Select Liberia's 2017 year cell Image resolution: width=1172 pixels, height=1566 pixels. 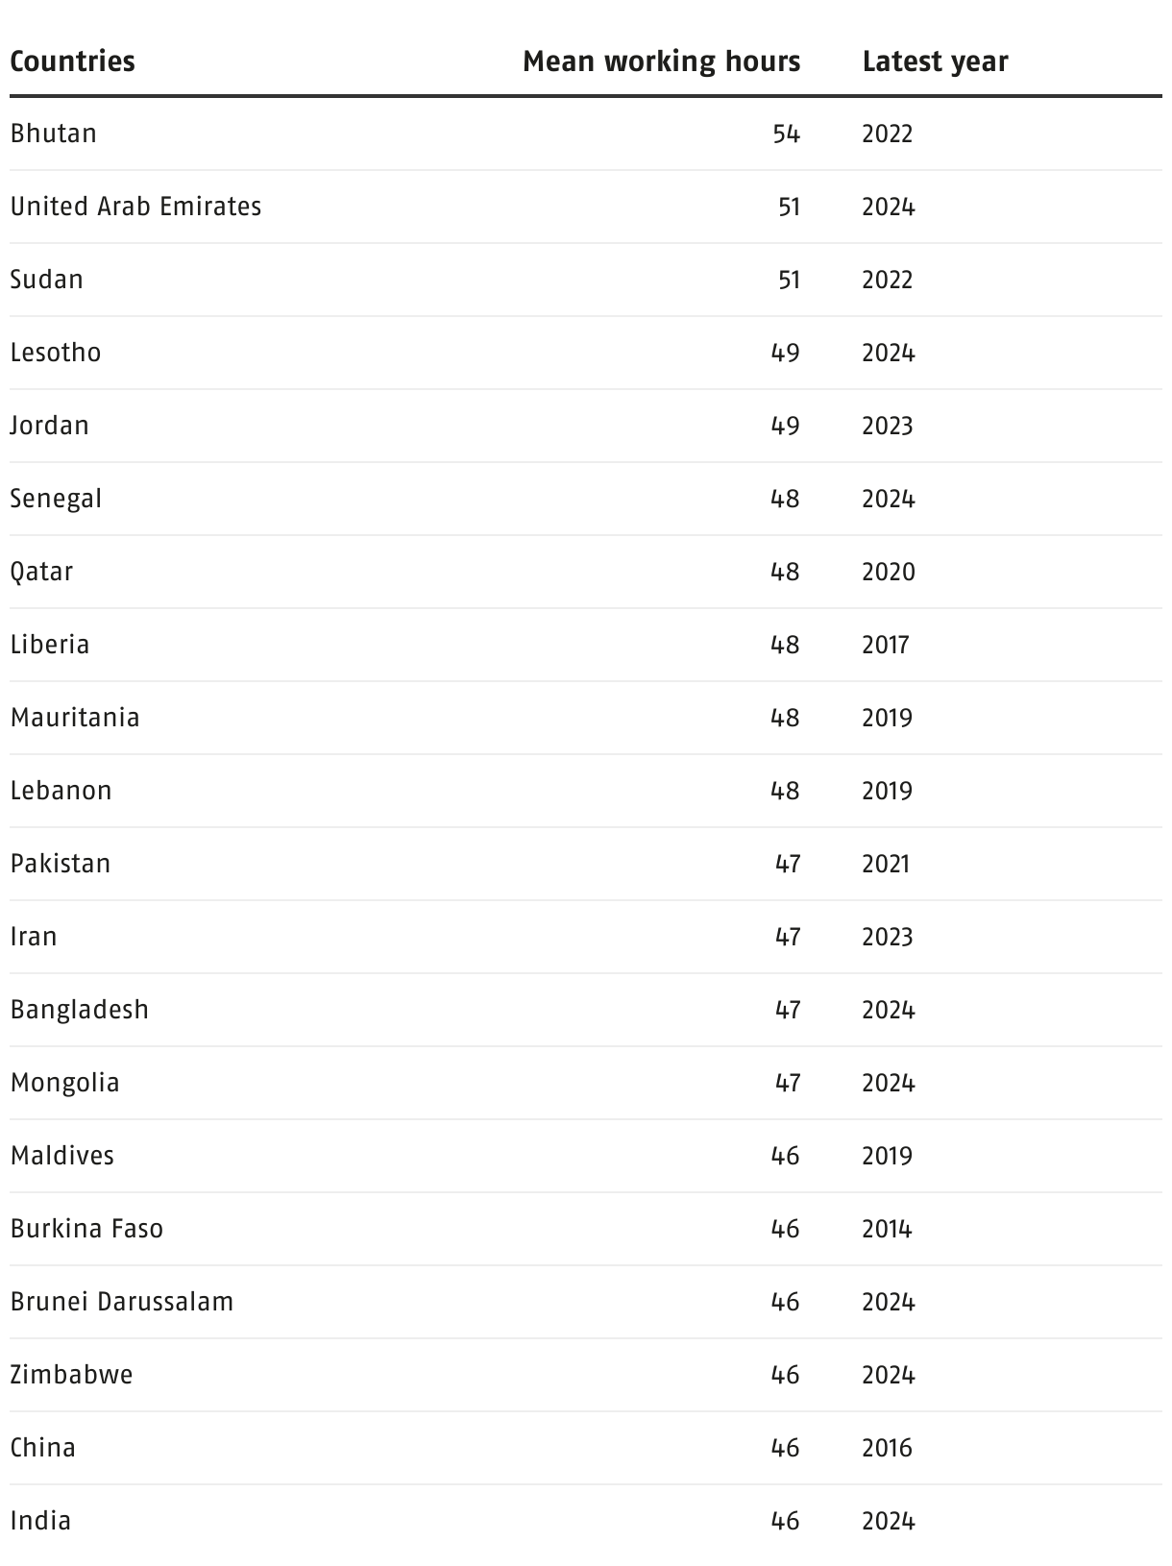pyautogui.click(x=886, y=645)
